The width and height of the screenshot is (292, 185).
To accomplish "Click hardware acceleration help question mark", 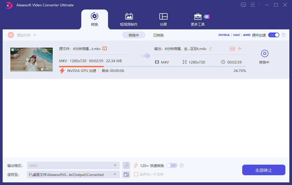I will pyautogui.click(x=284, y=35).
